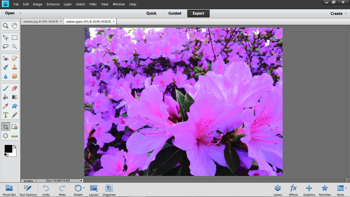
Task: Open the Layers panel
Action: pyautogui.click(x=278, y=190)
